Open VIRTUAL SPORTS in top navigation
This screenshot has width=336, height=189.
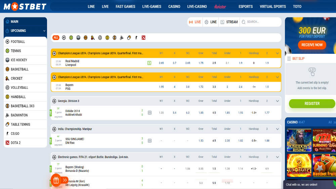click(273, 7)
